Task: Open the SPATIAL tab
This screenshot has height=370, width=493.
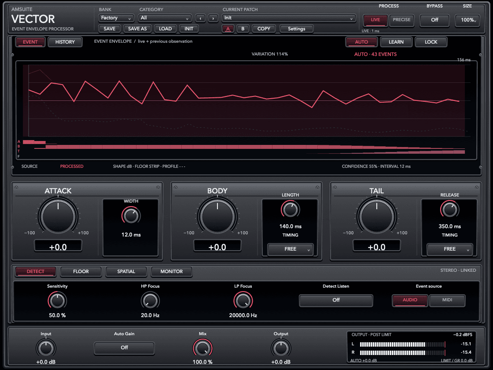Action: pyautogui.click(x=126, y=271)
